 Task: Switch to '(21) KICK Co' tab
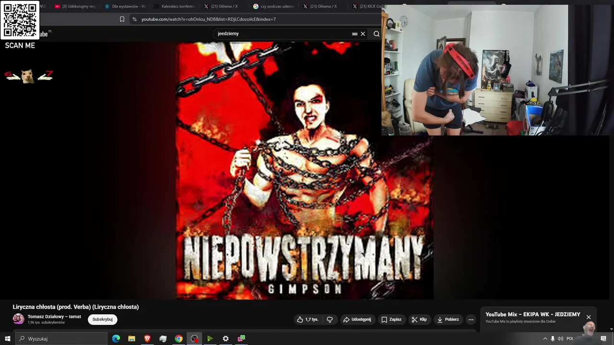(x=367, y=6)
